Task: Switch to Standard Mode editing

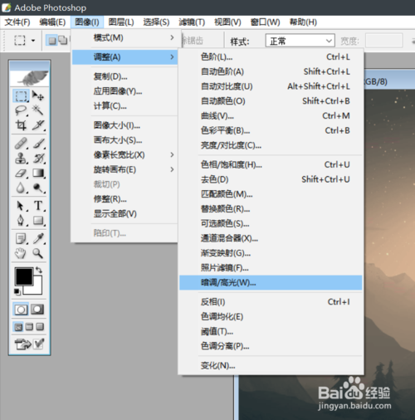Action: tap(21, 310)
